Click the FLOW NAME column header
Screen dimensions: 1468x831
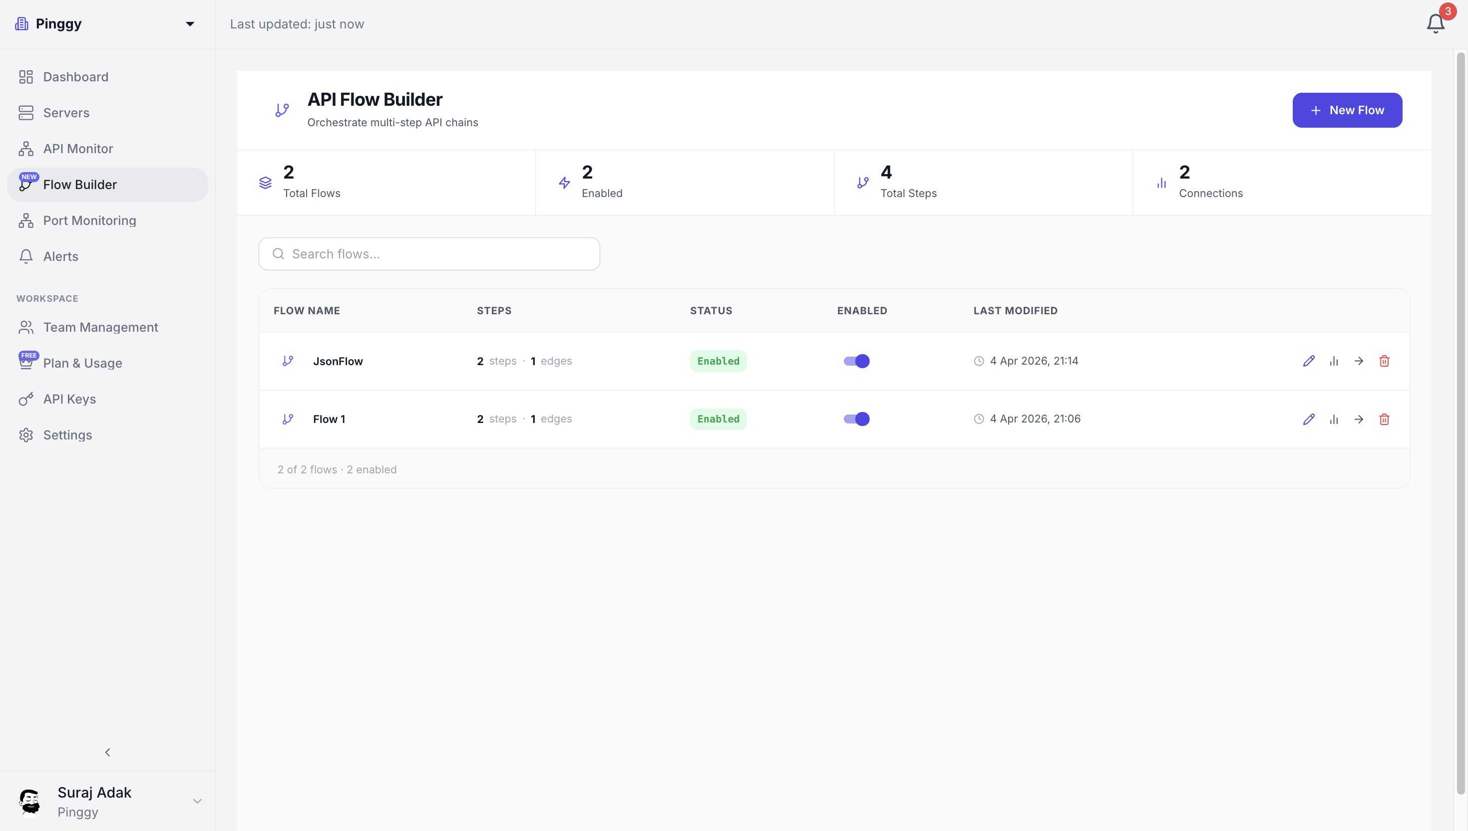[x=307, y=310]
